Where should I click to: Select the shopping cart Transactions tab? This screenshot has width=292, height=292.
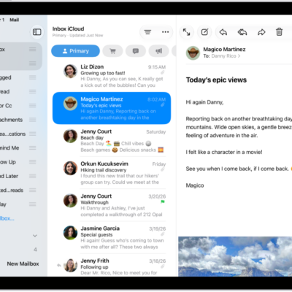coord(112,51)
